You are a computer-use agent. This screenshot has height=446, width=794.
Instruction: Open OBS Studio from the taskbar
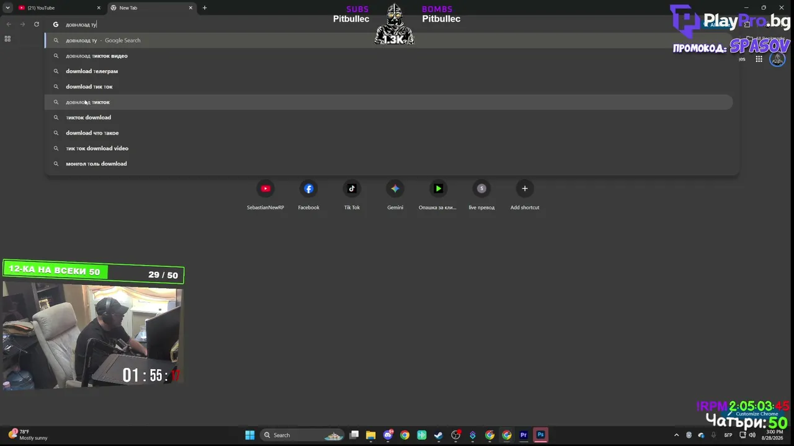tap(456, 435)
